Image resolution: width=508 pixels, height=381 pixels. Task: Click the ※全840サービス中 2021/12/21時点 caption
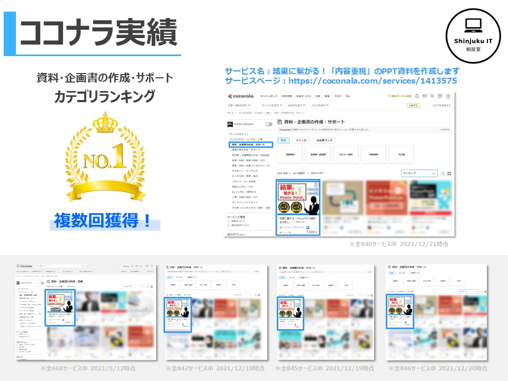(399, 244)
